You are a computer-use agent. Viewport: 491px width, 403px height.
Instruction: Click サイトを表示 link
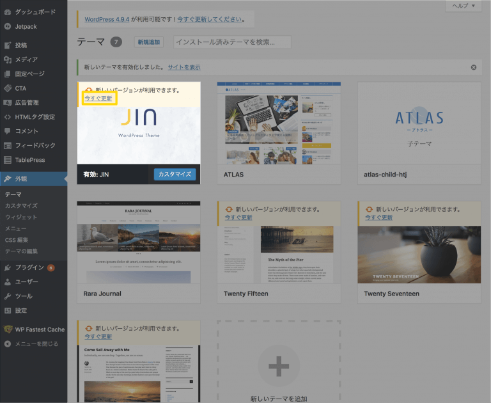click(184, 67)
